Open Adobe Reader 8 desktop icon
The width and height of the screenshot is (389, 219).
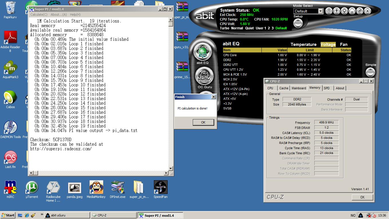(x=10, y=42)
